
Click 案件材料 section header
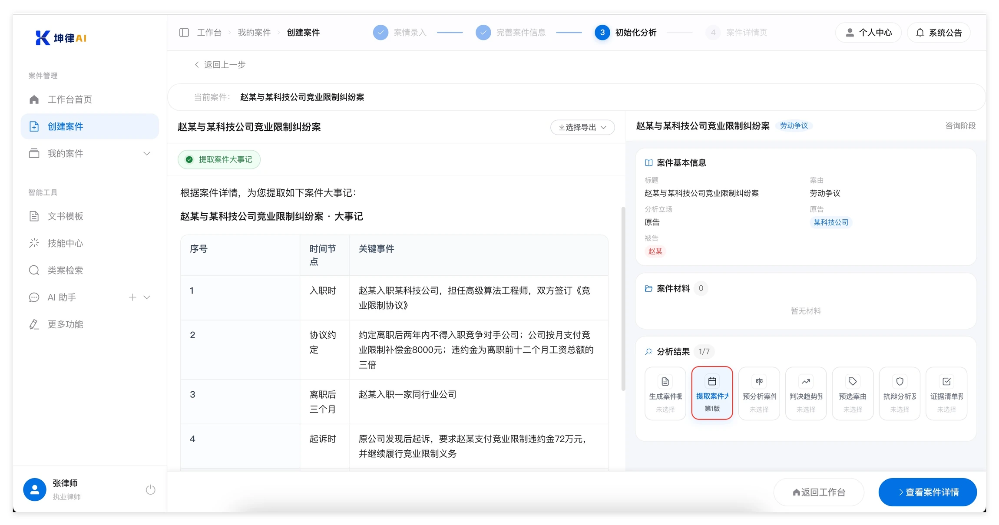[x=673, y=289]
